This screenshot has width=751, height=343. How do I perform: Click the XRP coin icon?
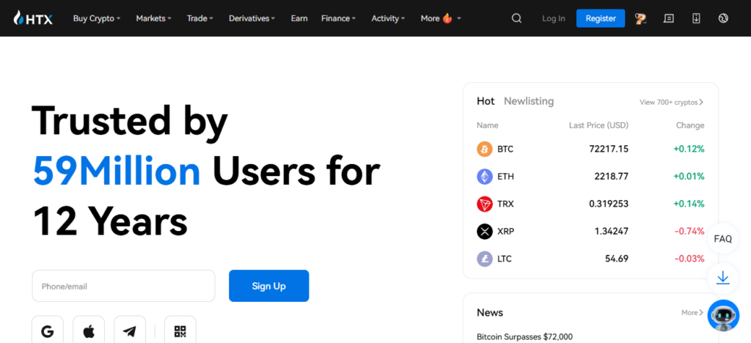pyautogui.click(x=485, y=232)
